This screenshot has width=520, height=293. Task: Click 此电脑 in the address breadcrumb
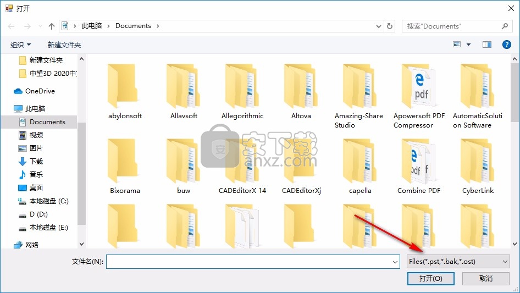coord(92,26)
